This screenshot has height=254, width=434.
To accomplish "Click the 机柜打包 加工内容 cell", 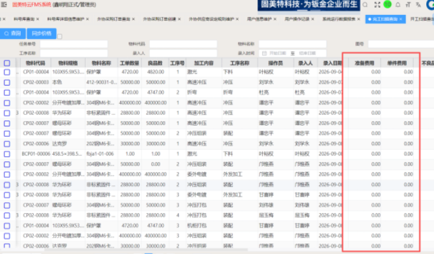I will click(x=197, y=225).
